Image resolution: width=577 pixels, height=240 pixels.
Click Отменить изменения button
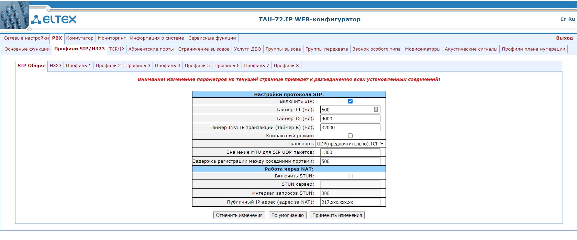coord(239,215)
